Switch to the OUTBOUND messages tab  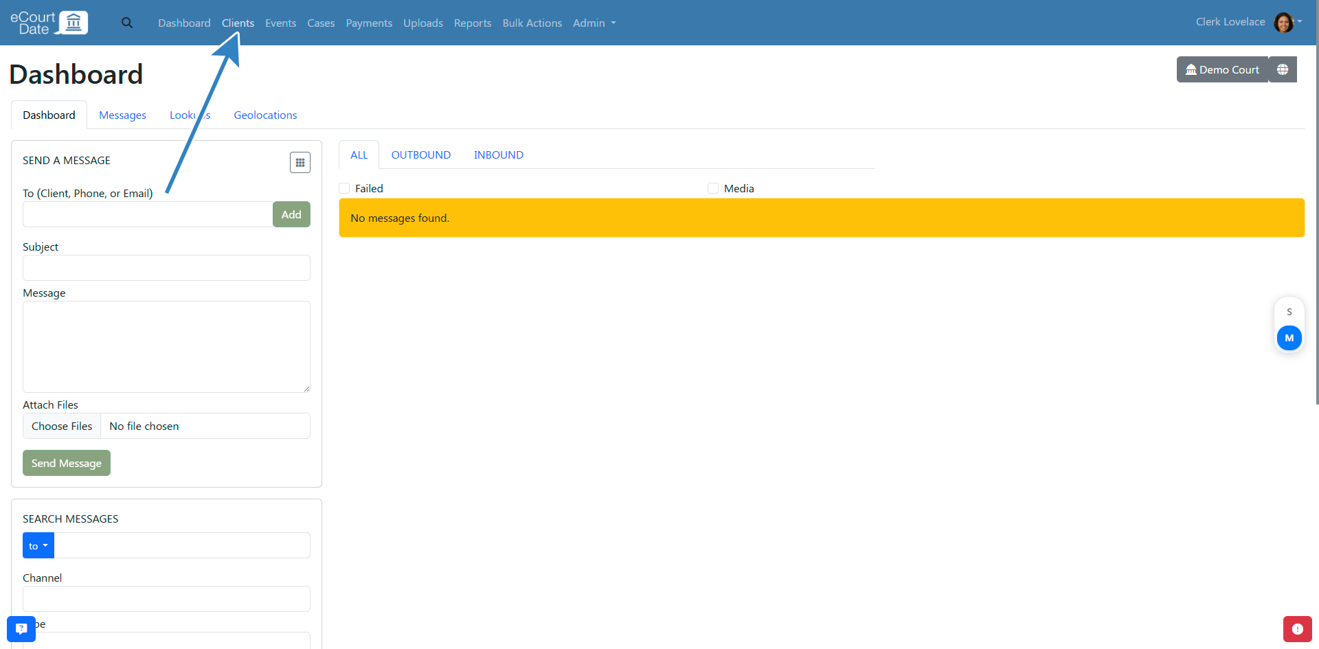click(420, 155)
